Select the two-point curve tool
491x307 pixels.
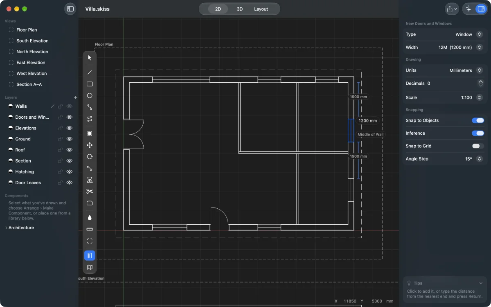point(90,107)
